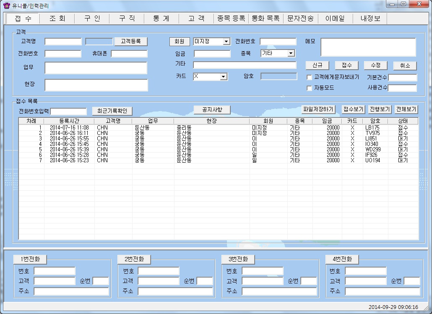The image size is (432, 314).
Task: Go to the 통계 tab
Action: (161, 18)
